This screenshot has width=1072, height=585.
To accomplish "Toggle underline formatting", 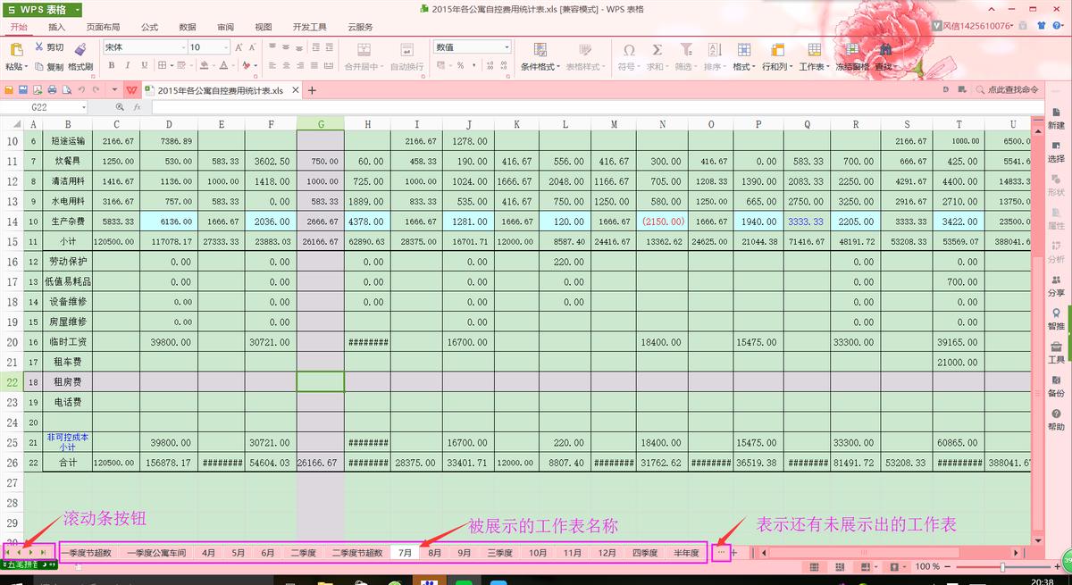I will click(x=144, y=66).
